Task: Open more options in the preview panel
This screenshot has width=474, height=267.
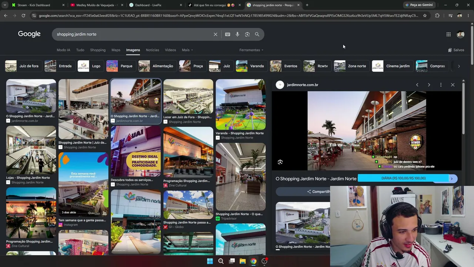Action: point(441,85)
